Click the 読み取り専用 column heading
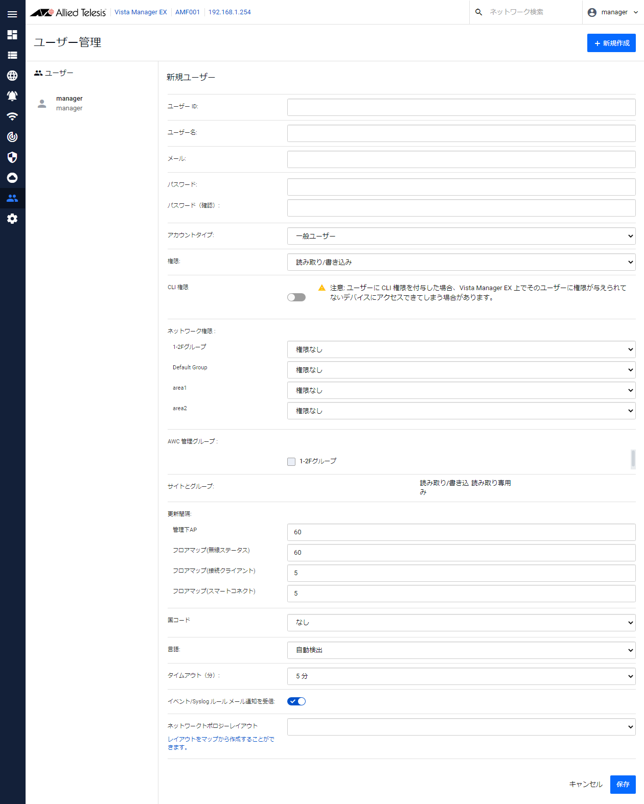This screenshot has height=804, width=644. [491, 483]
